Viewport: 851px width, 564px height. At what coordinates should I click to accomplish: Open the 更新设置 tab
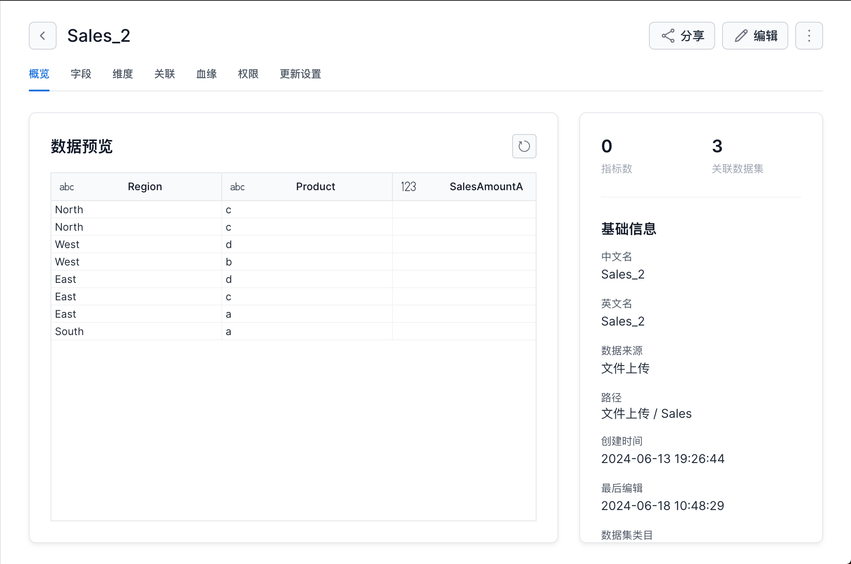tap(301, 74)
